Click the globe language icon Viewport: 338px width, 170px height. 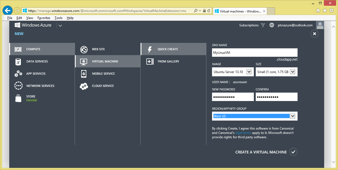(x=272, y=25)
